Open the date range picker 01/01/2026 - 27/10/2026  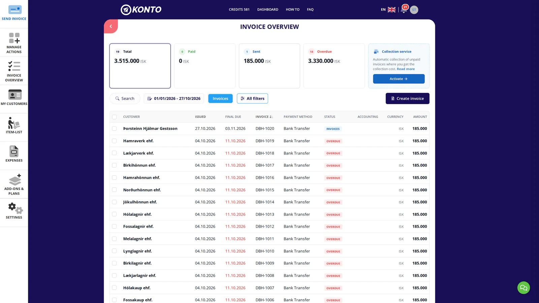pyautogui.click(x=174, y=98)
